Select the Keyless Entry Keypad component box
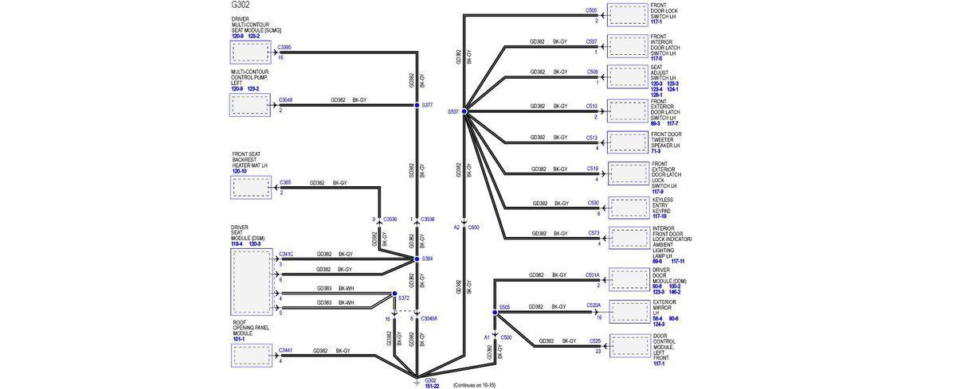 tap(628, 207)
